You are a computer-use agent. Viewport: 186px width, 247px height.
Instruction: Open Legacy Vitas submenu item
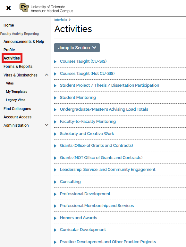tap(16, 100)
